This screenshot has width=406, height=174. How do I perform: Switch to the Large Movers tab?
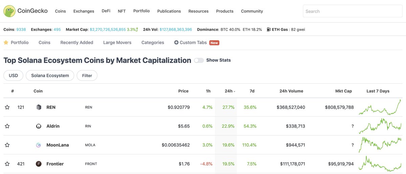[x=117, y=43]
